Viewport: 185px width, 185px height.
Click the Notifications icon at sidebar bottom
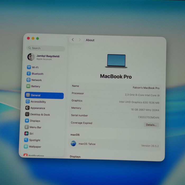(25, 155)
